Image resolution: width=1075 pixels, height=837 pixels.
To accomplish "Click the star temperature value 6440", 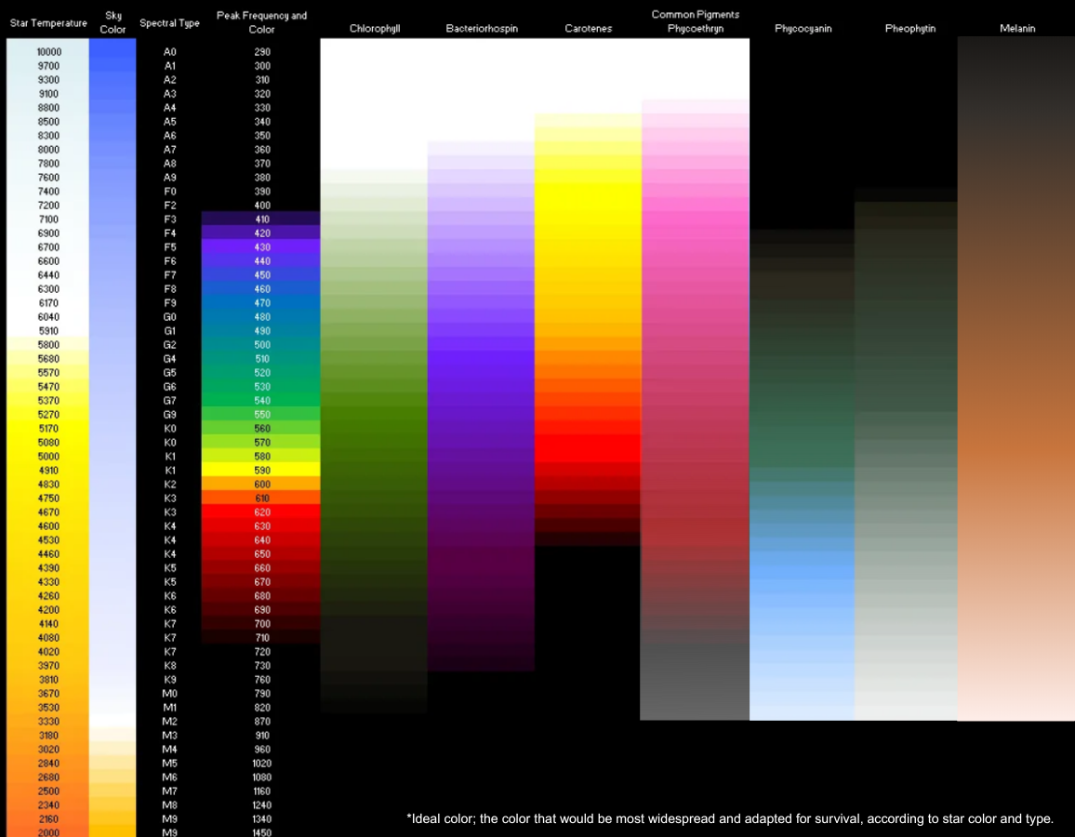I will coord(48,275).
